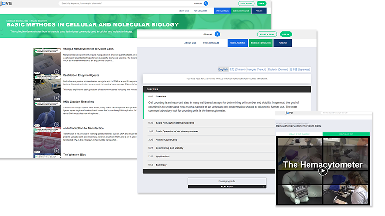Click play icon on Hemacytometer thumbnail in list
This screenshot has height=216, width=385.
[56, 72]
